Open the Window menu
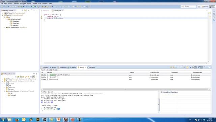The width and height of the screenshot is (216, 122). (45, 4)
